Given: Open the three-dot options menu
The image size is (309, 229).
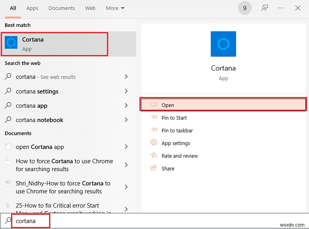Looking at the screenshot, I should tap(280, 8).
